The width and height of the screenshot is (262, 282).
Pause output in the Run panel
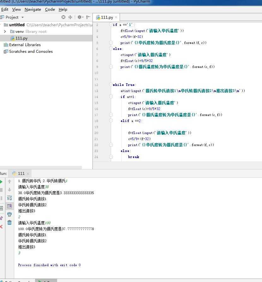coord(1,198)
